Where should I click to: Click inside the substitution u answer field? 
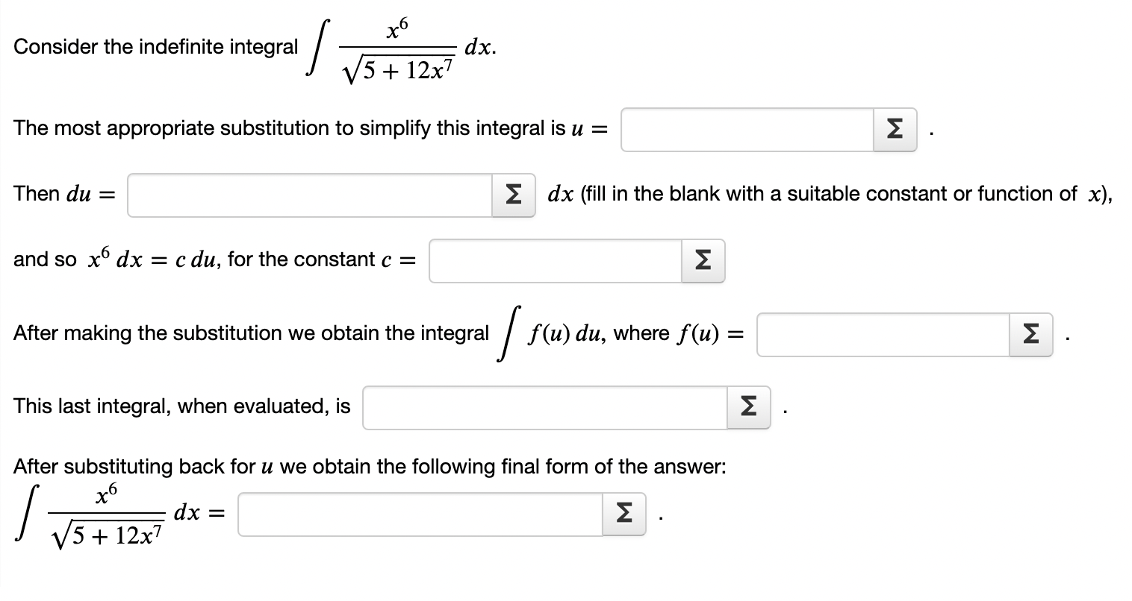(747, 130)
